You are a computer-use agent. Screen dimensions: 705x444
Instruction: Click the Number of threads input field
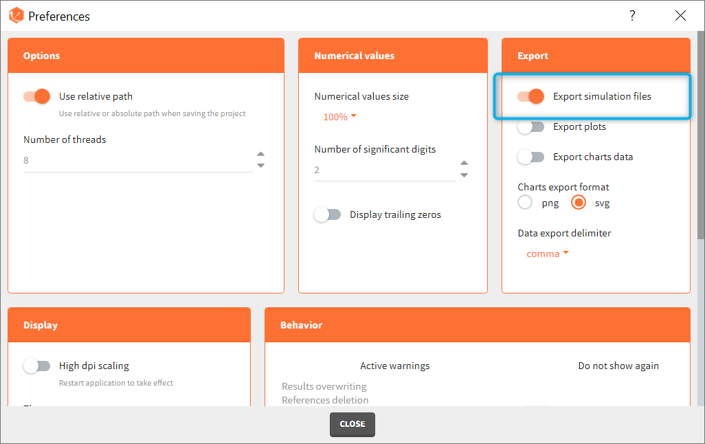pos(137,160)
